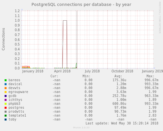This screenshot has width=163, height=131.
Task: Click the 'gcdb' legend label
Action: tap(12, 96)
